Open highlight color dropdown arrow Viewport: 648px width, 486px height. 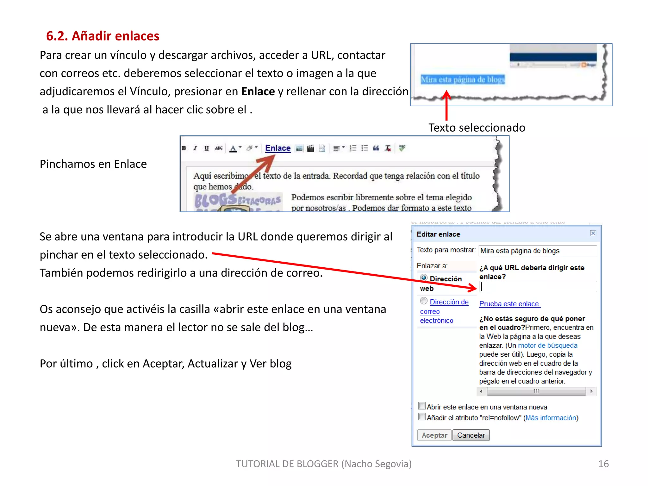(x=256, y=147)
